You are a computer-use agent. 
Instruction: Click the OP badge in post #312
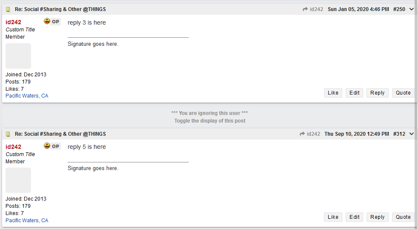[55, 146]
